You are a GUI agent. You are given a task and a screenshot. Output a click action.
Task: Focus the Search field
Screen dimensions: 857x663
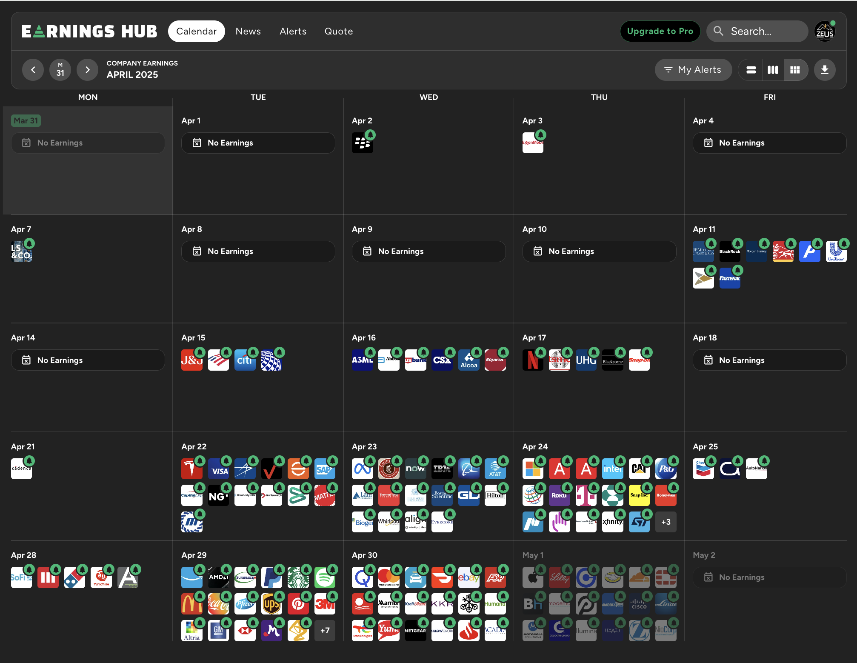757,31
